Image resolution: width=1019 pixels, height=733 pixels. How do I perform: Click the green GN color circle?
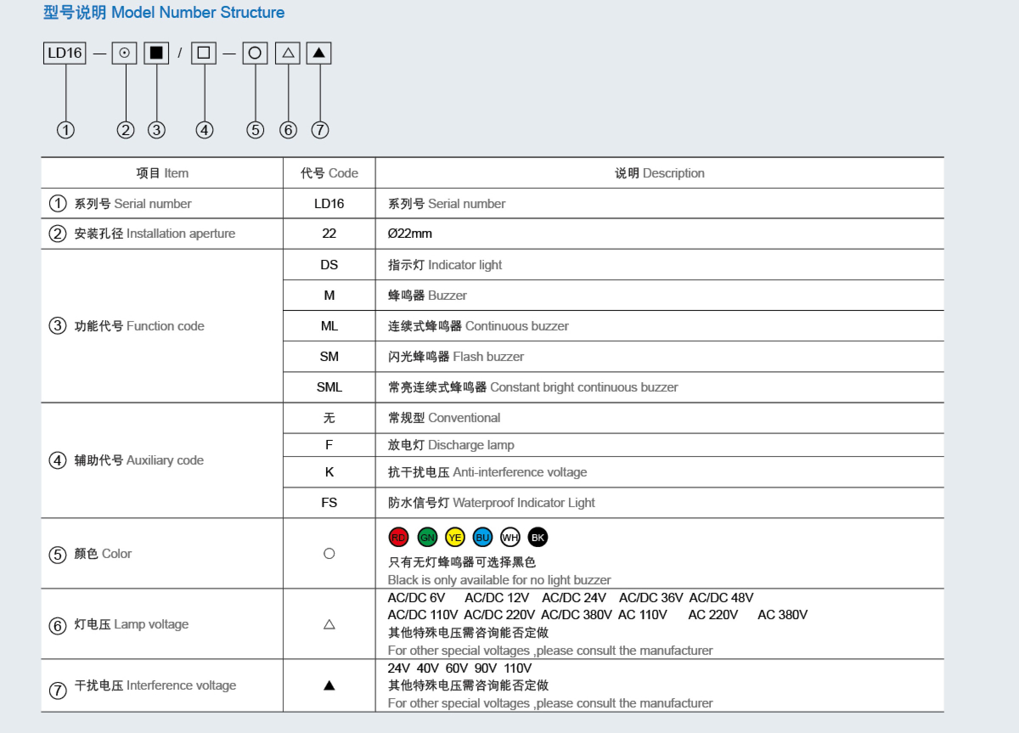(x=427, y=537)
